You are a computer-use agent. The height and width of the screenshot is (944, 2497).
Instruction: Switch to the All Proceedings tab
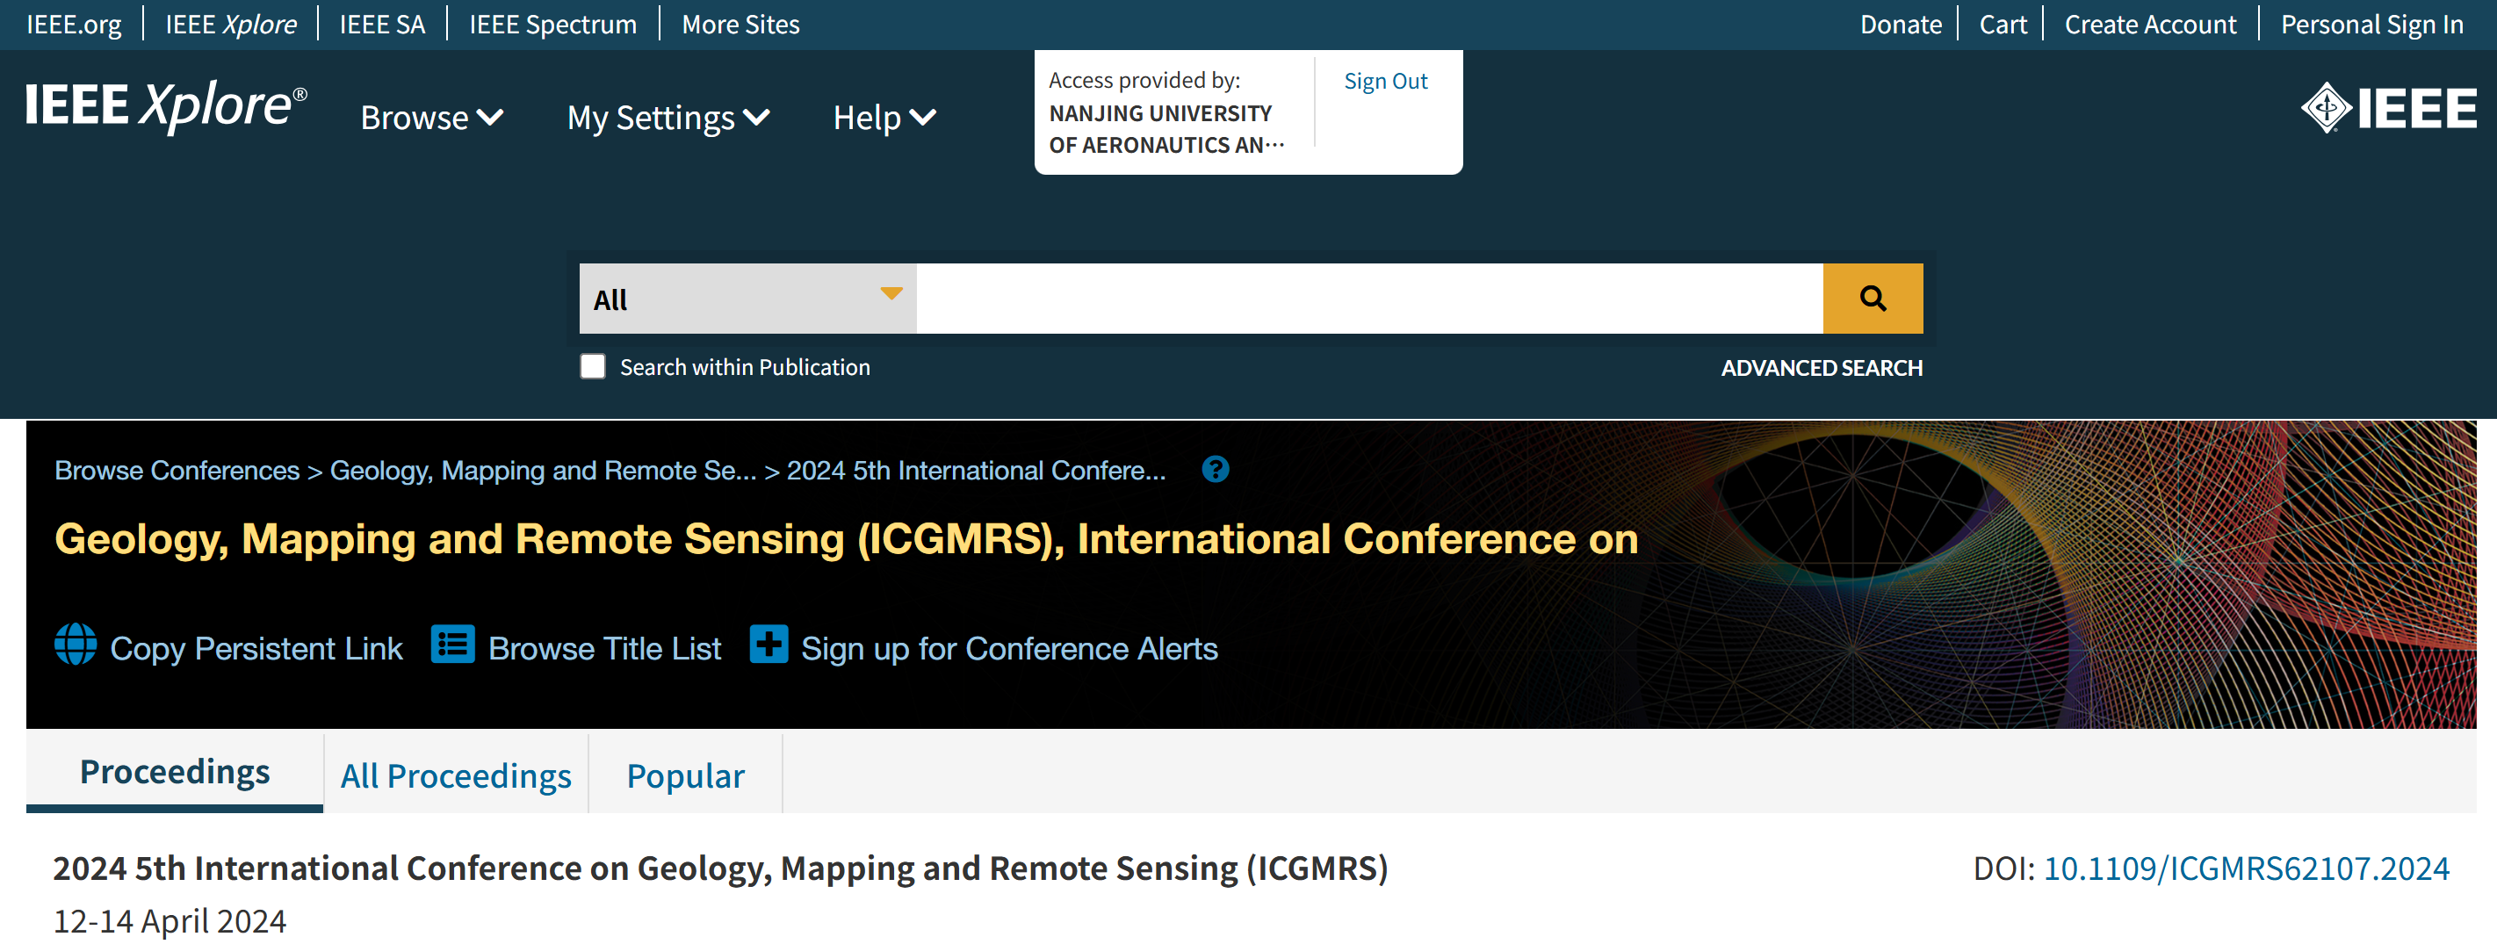click(x=456, y=775)
